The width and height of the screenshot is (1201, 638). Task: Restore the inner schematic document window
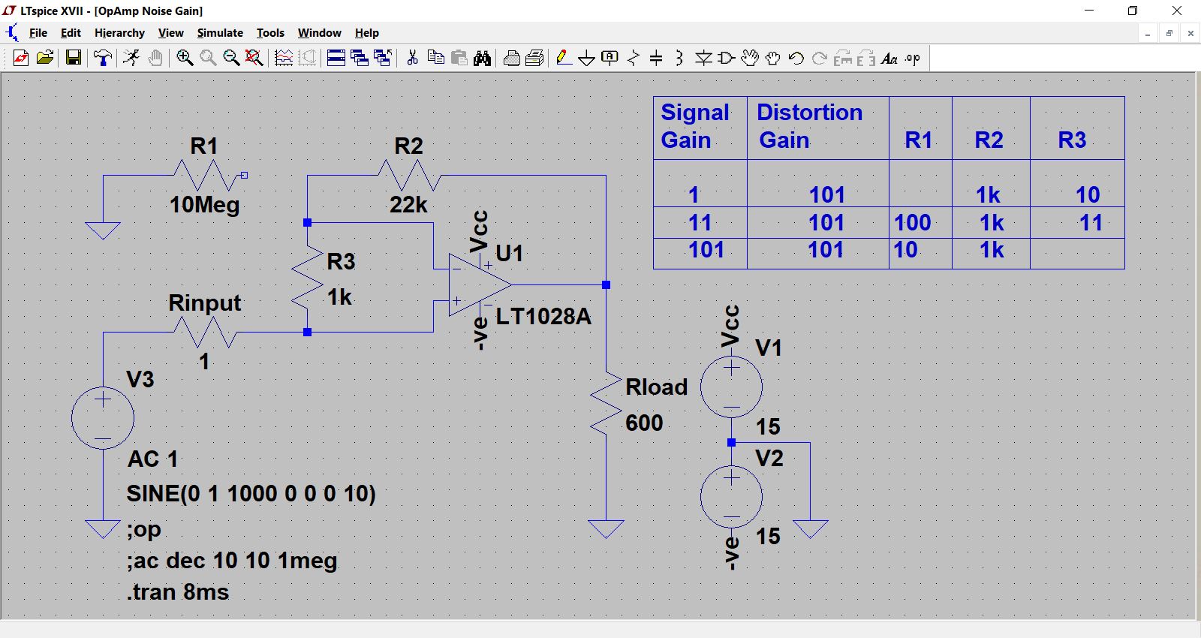coord(1169,33)
